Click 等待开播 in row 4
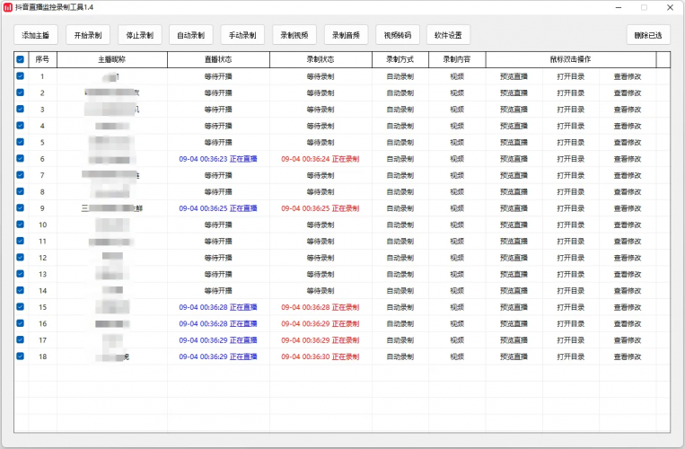Screen dimensions: 685x449 point(218,126)
